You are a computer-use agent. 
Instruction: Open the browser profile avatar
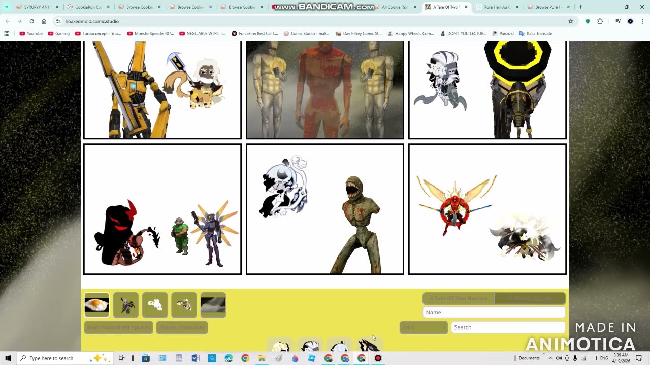tap(630, 21)
